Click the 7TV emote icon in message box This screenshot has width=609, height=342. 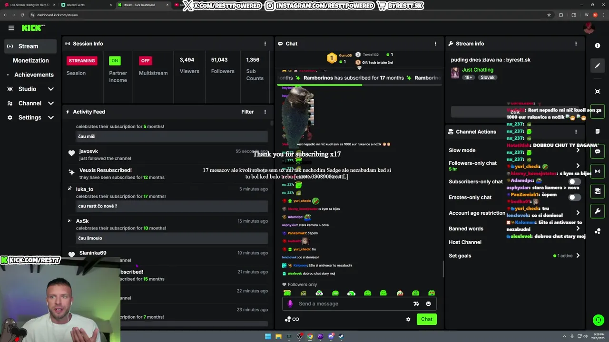416,304
